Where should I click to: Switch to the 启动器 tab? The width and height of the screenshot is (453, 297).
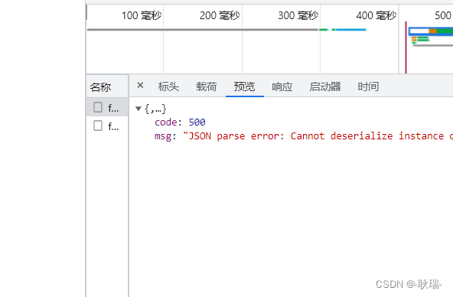pyautogui.click(x=325, y=86)
